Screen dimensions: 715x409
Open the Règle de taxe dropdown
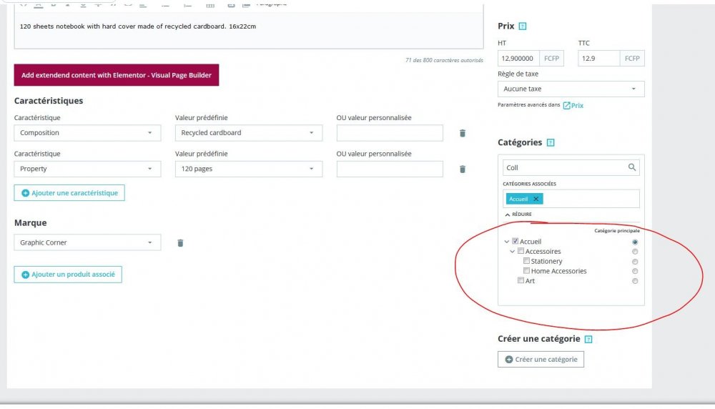(x=571, y=89)
